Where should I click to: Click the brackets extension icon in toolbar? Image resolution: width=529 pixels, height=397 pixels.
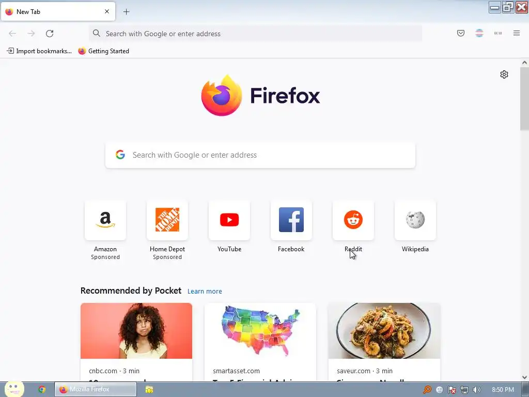click(498, 33)
